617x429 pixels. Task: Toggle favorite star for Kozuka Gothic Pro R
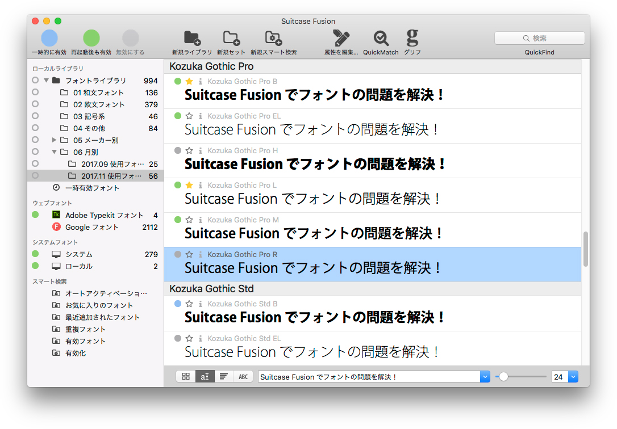[x=189, y=254]
